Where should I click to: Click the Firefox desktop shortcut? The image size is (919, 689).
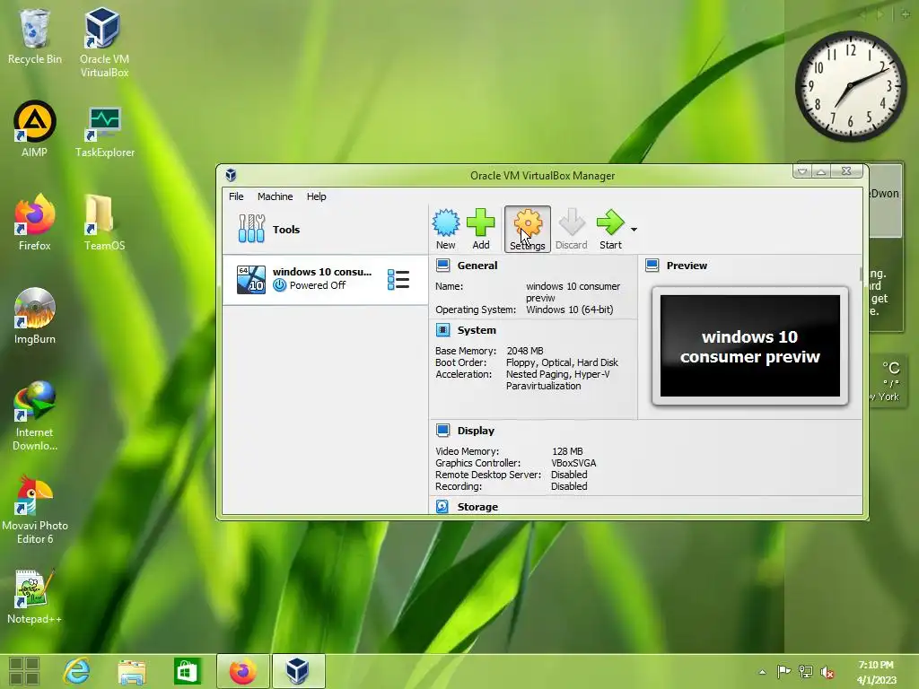pyautogui.click(x=35, y=222)
